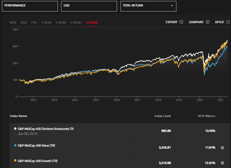
Task: Click the blue MidCap 400 Value legend dot
Action: coord(15,145)
